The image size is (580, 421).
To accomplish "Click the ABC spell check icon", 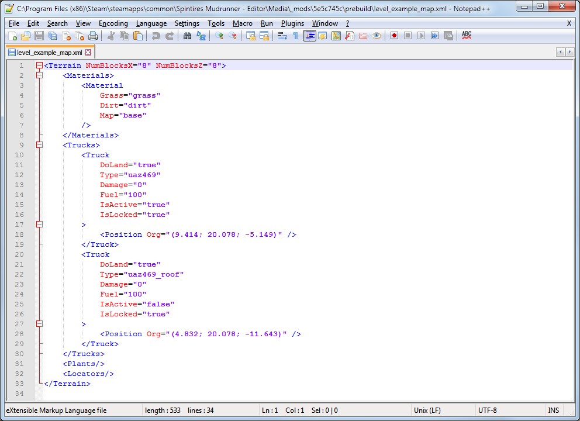I will click(467, 36).
